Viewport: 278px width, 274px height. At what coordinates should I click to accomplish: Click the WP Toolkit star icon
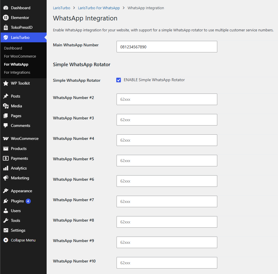(6, 83)
